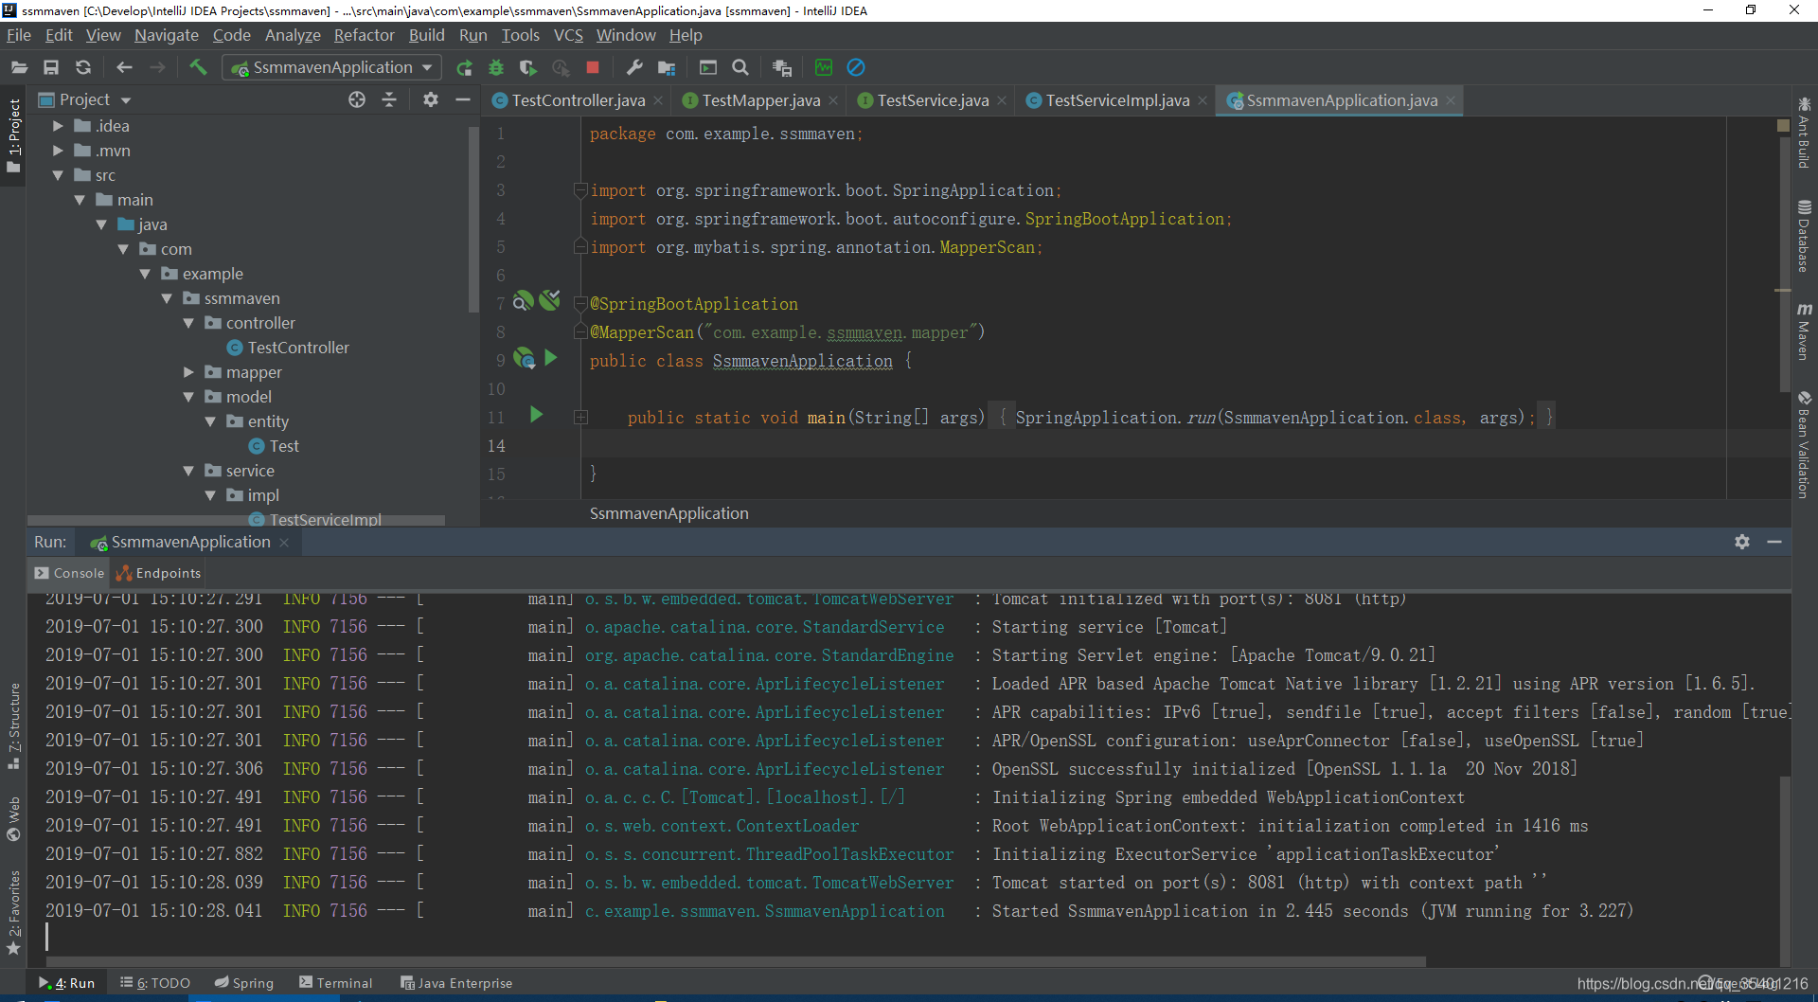1818x1002 pixels.
Task: Click the Save All icon
Action: click(51, 67)
